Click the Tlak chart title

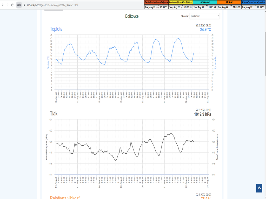54,113
